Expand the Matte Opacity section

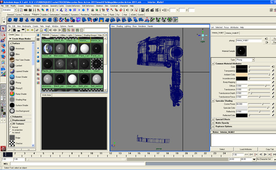(x=213, y=123)
